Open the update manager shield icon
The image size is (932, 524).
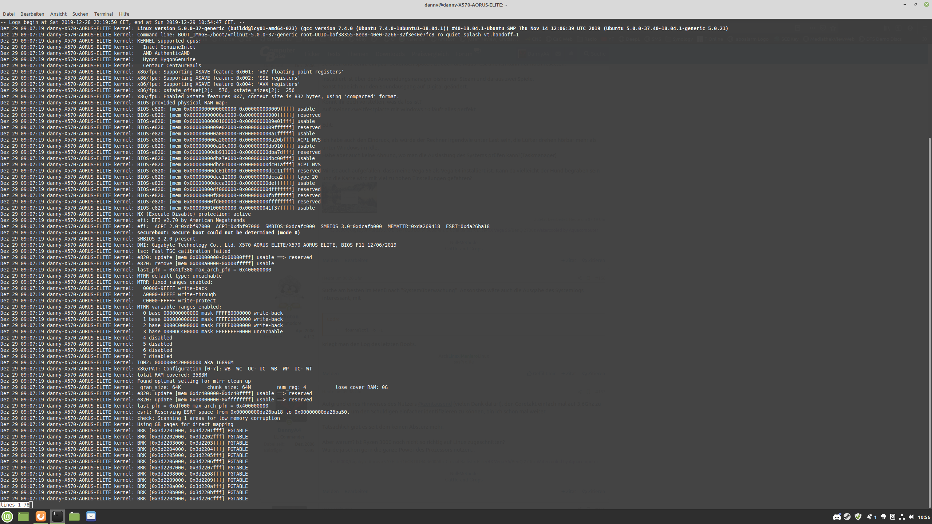(858, 517)
